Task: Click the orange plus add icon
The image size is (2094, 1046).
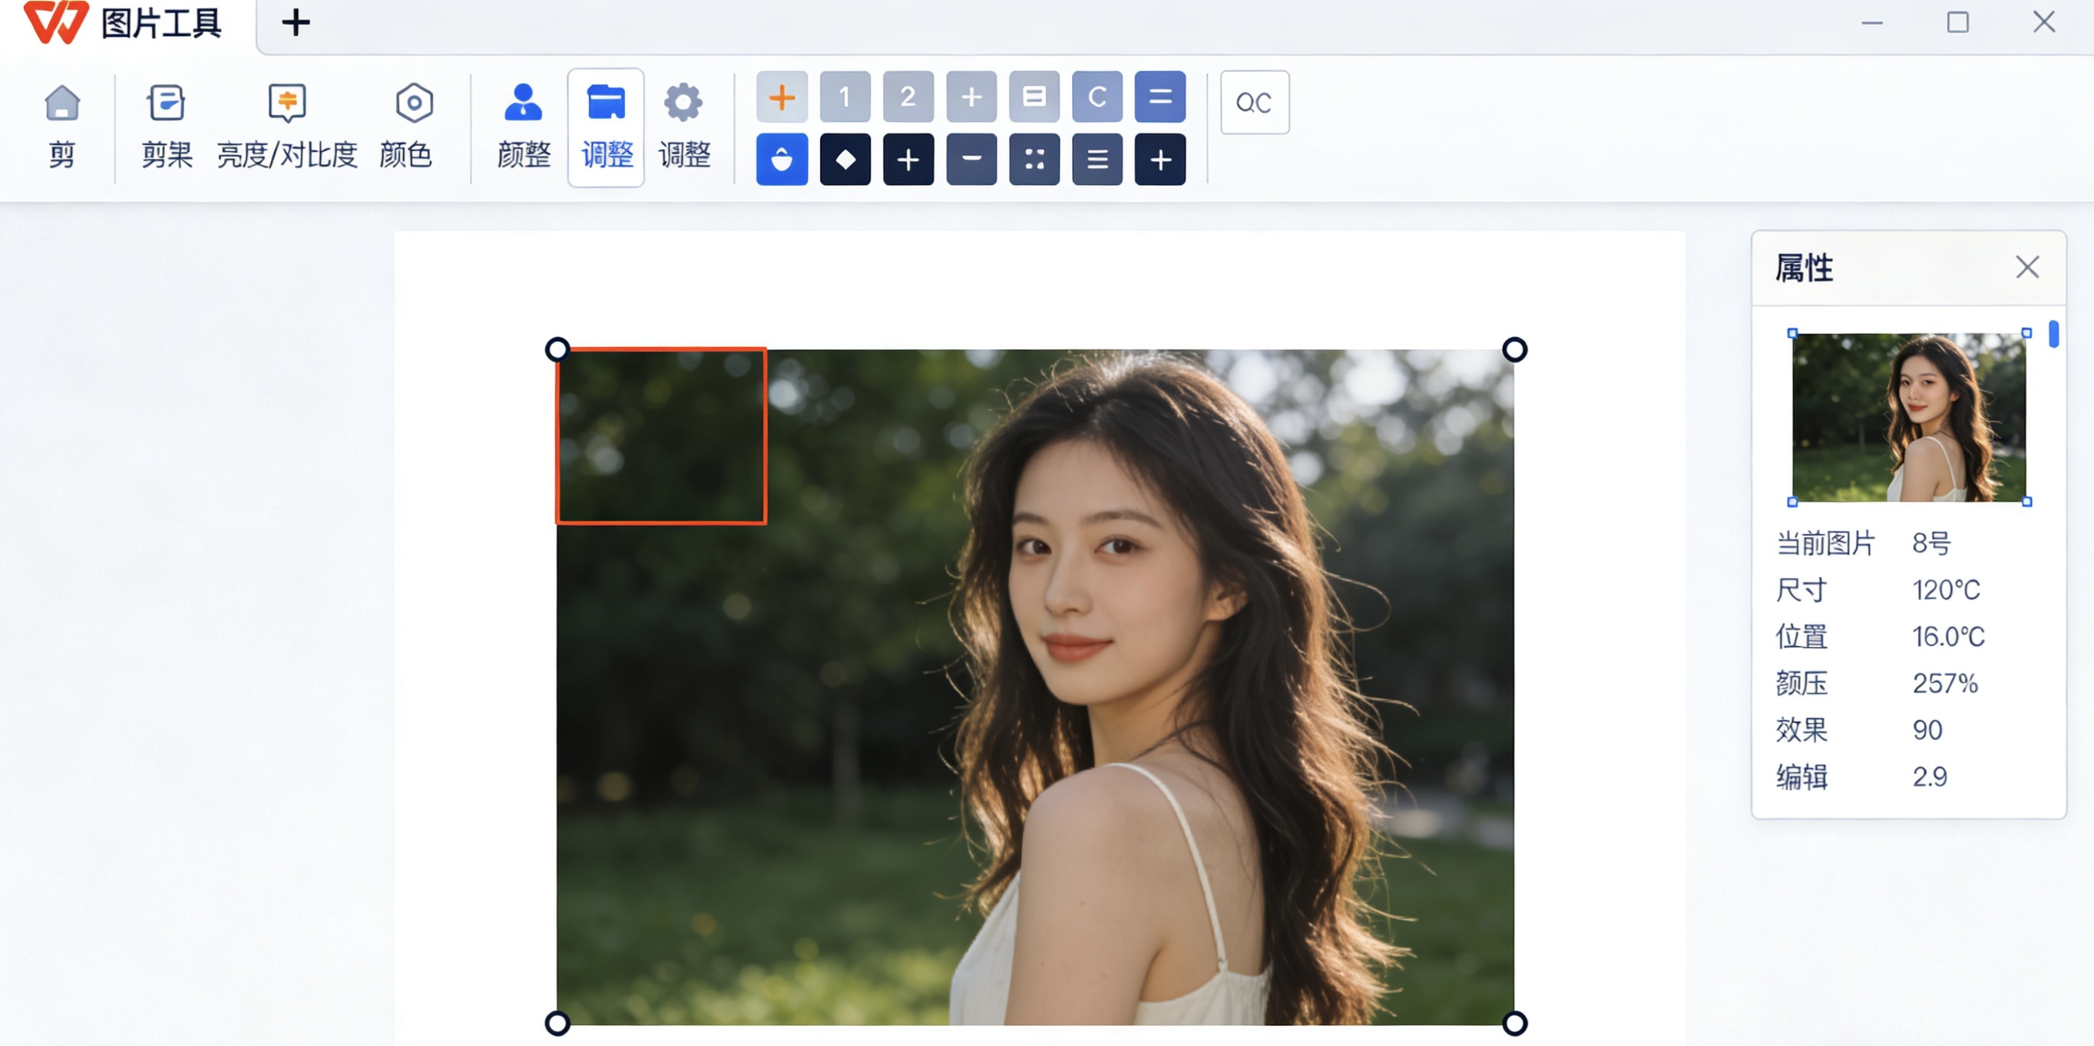Action: tap(781, 97)
